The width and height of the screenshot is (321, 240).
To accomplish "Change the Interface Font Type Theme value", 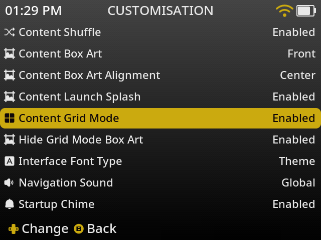I will coord(297,161).
